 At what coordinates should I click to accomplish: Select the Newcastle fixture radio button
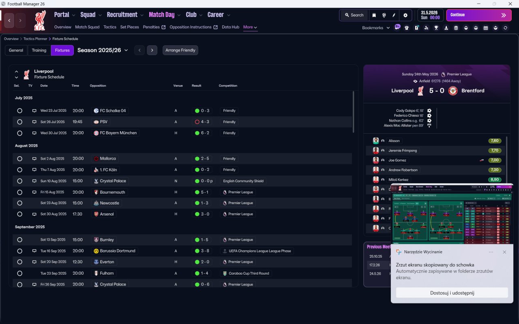19,203
